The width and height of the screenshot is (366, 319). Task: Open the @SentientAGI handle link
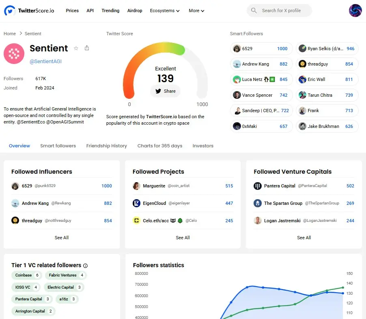(45, 61)
